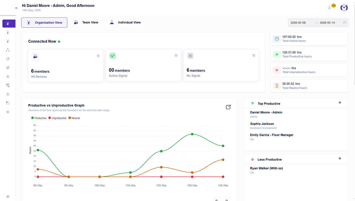Open the user profile avatar

click(344, 8)
